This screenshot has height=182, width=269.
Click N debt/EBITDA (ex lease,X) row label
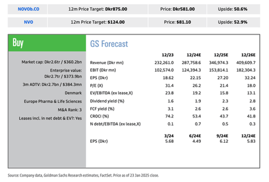[x=115, y=124]
